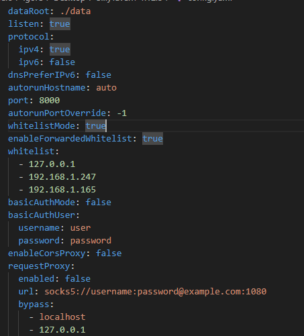Image resolution: width=304 pixels, height=336 pixels.
Task: Click the true value of whitelistMode
Action: pos(96,126)
